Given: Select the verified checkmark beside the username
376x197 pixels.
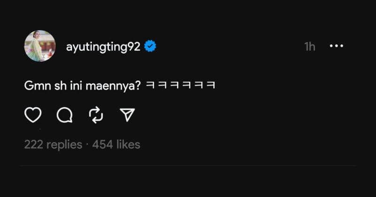Looking at the screenshot, I should coord(150,47).
